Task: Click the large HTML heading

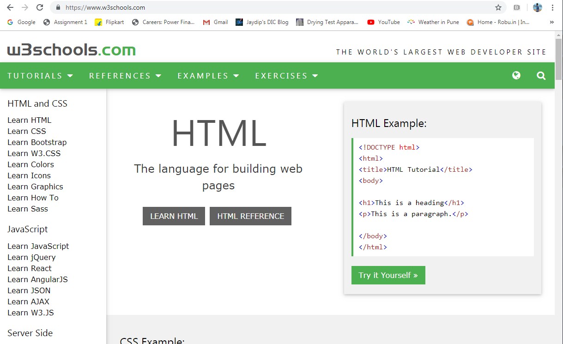Action: (x=218, y=133)
